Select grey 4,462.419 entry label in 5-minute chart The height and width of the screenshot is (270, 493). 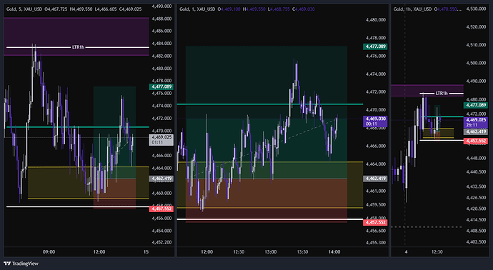coord(161,179)
